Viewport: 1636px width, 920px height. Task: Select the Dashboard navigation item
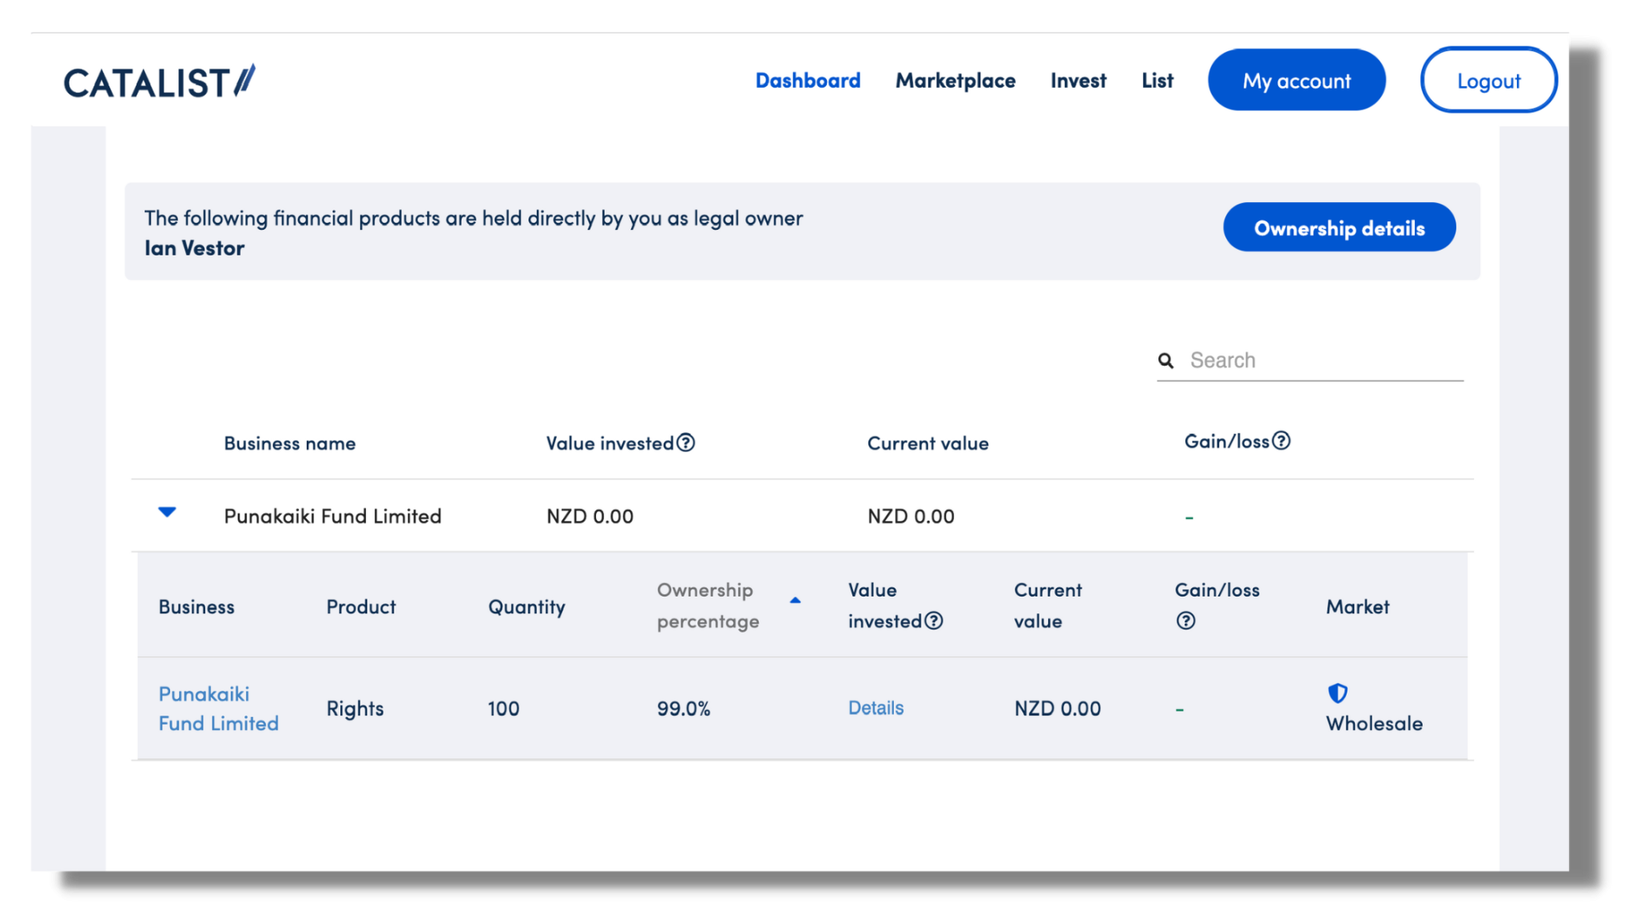[x=808, y=80]
